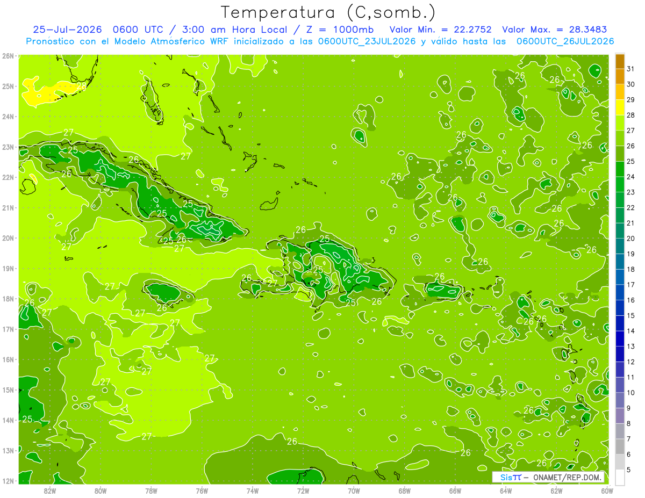Pick the legend swatch between 26 and 27

coord(620,139)
